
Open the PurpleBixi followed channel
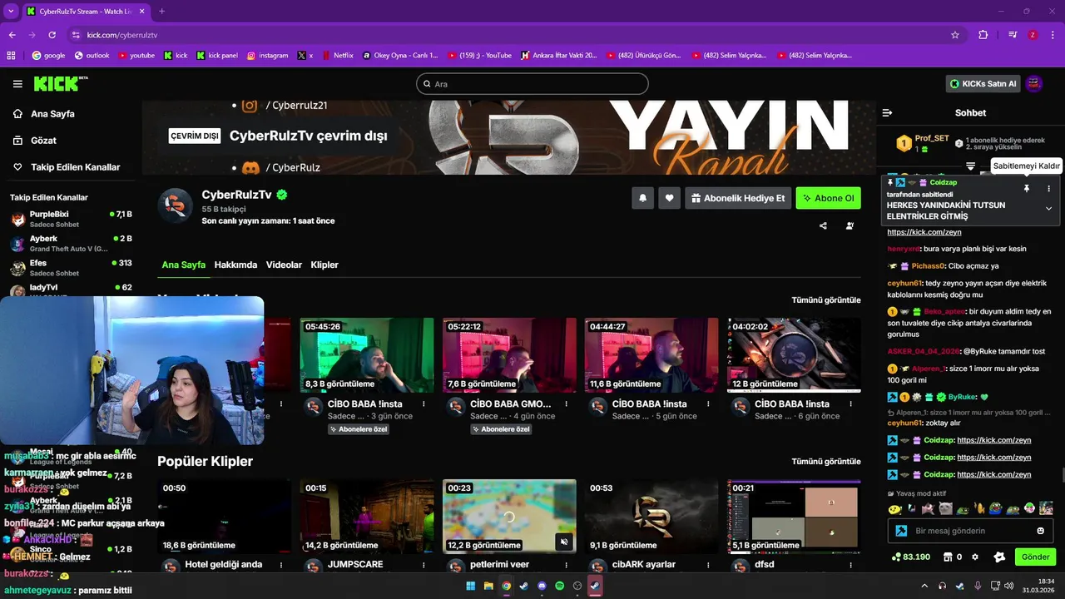tap(71, 219)
